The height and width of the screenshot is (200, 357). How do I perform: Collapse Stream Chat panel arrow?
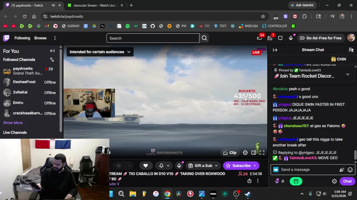(275, 50)
